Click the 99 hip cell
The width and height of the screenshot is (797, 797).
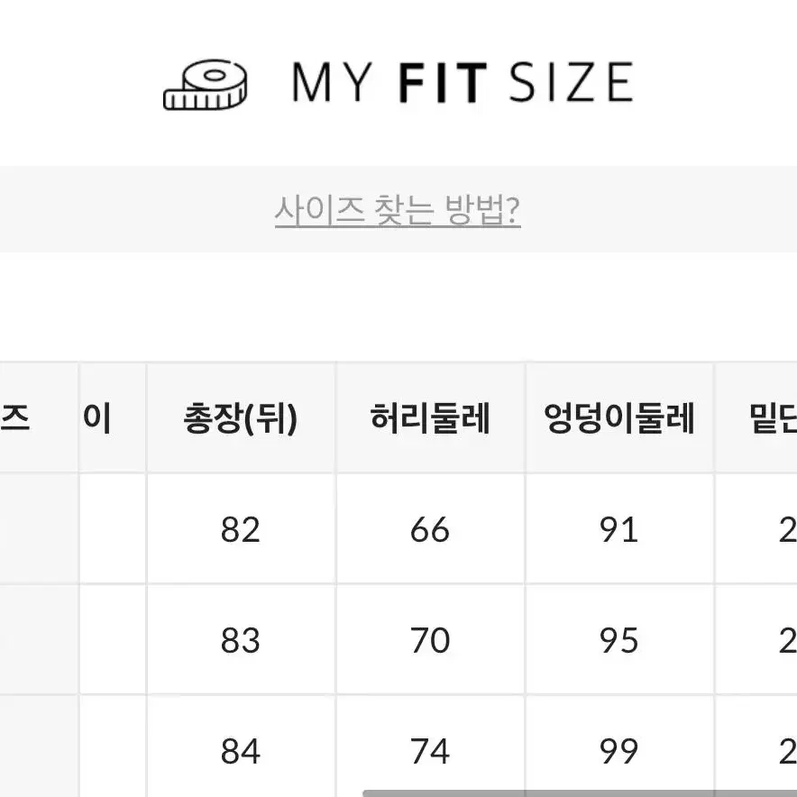point(619,747)
